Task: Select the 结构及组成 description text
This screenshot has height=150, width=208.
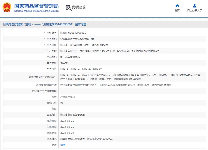Action: point(131,77)
